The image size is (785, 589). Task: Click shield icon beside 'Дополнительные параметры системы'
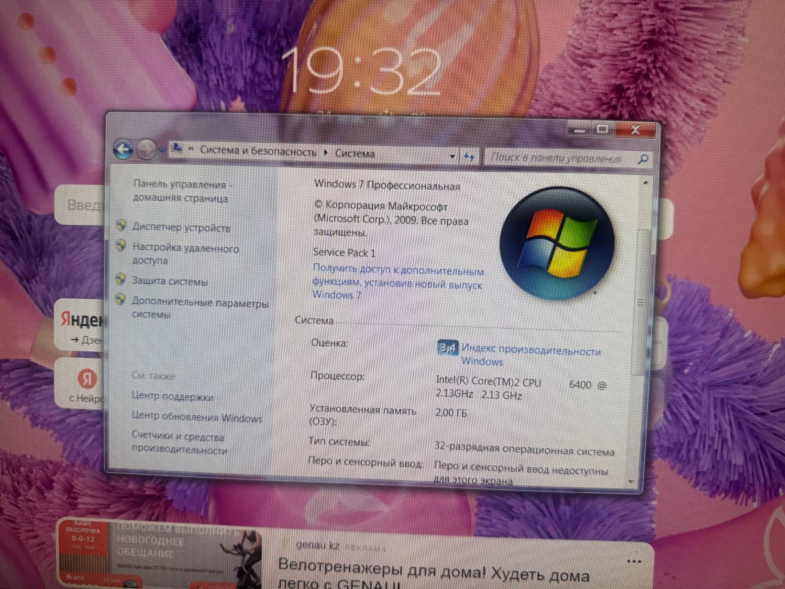click(120, 299)
